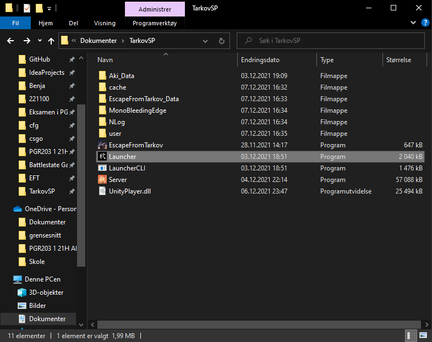Open the Programverktøy ribbon tab
432x342 pixels.
(x=155, y=23)
